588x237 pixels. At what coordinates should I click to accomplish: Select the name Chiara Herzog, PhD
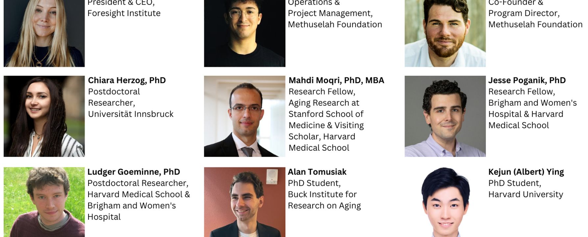(x=127, y=80)
